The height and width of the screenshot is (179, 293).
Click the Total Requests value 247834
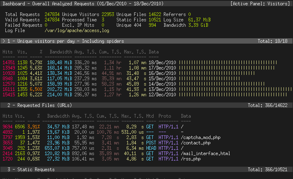[x=52, y=14]
